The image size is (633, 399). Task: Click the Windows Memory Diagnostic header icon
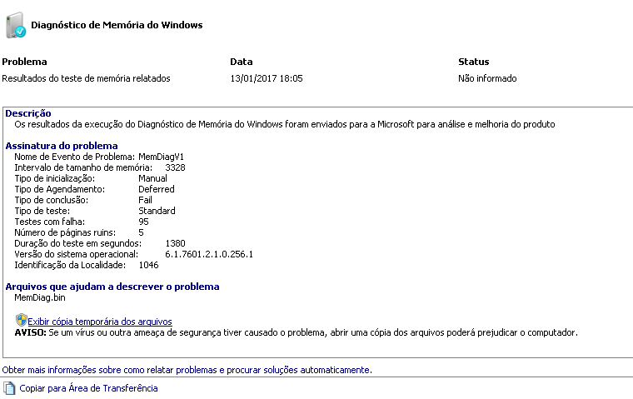coord(16,25)
